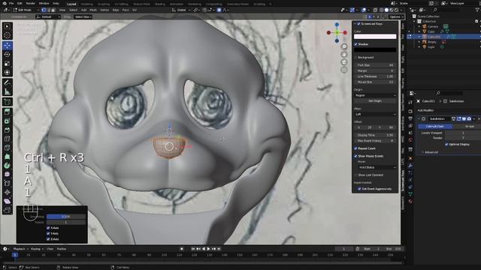481x270 pixels.
Task: Uncheck the Z-Axis checkbox
Action: coord(48,238)
